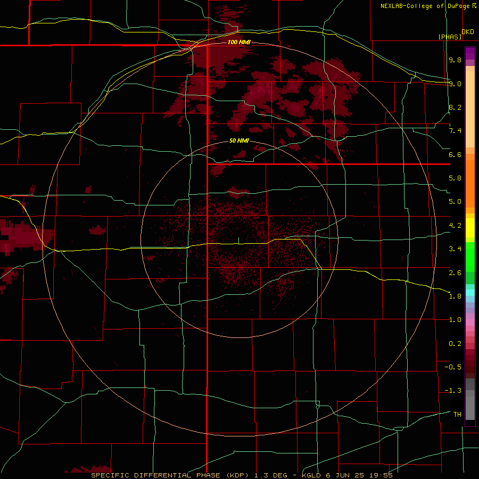Click the pink color bar segment
479x479 pixels.
pos(470,323)
